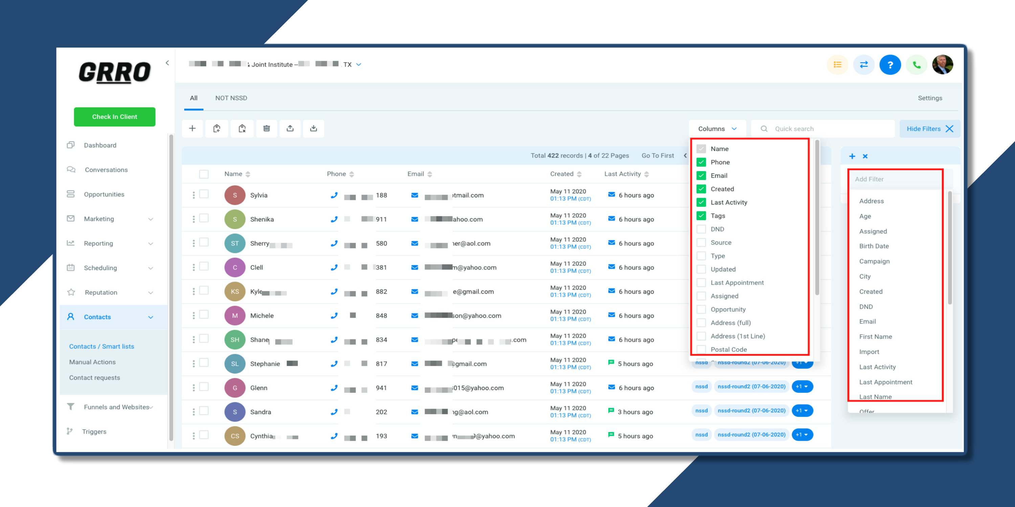Click phone icon in Glenn's row
Viewport: 1015px width, 507px height.
(x=334, y=388)
